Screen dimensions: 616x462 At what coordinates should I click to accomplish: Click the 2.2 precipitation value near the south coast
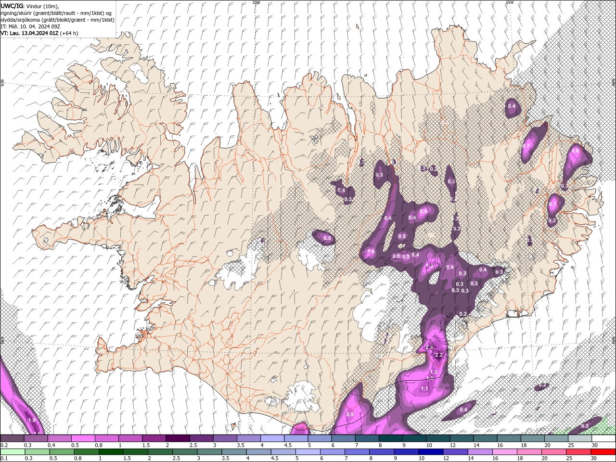(439, 355)
